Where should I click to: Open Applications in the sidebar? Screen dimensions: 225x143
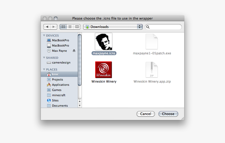[59, 85]
